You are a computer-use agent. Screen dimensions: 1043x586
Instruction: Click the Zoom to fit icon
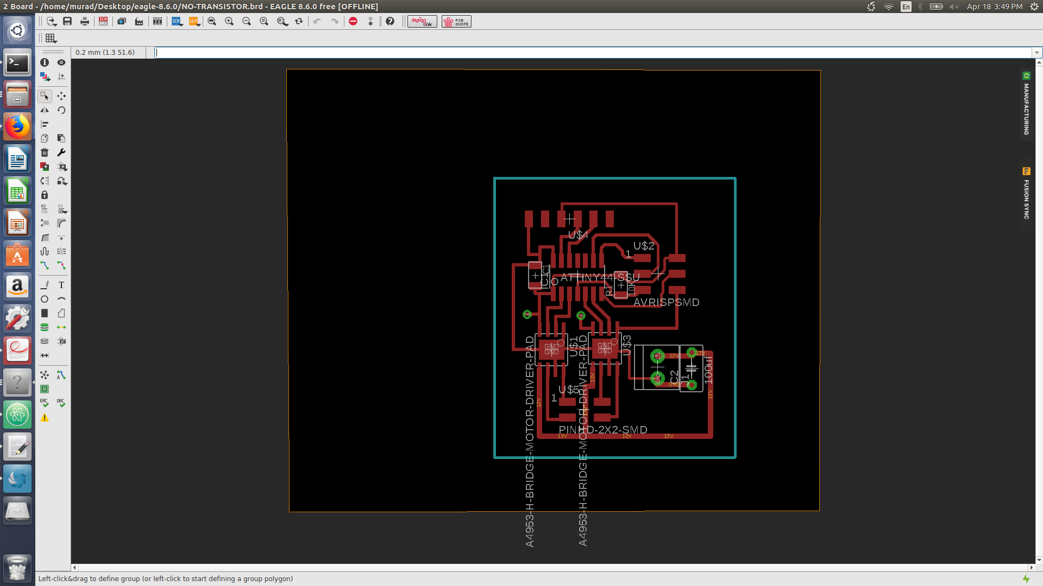tap(212, 21)
